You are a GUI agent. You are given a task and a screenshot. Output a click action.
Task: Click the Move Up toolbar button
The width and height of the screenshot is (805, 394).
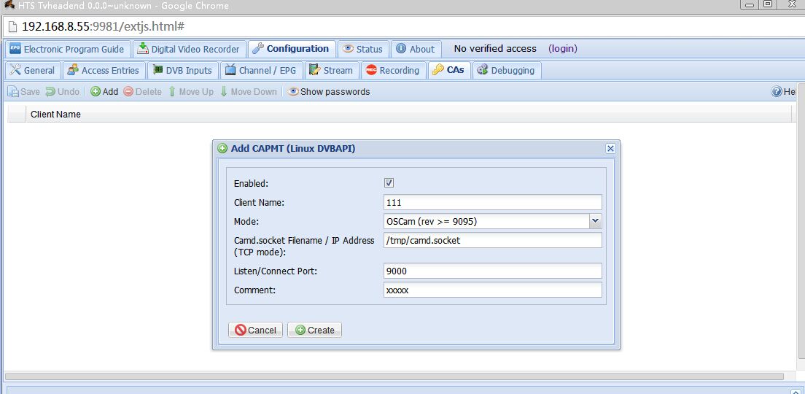(x=190, y=92)
